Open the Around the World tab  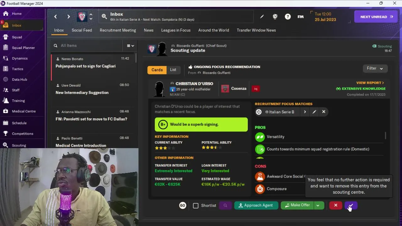pos(214,30)
